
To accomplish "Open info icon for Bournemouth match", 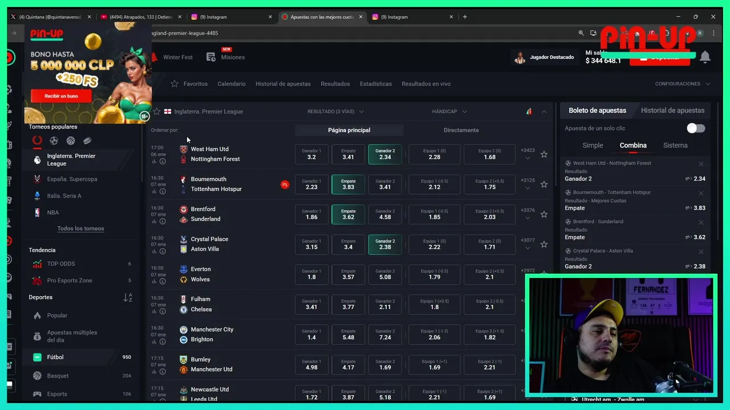I will click(x=163, y=191).
